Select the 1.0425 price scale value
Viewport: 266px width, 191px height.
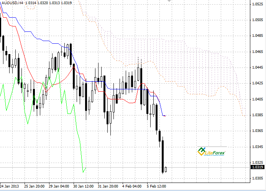click(258, 83)
